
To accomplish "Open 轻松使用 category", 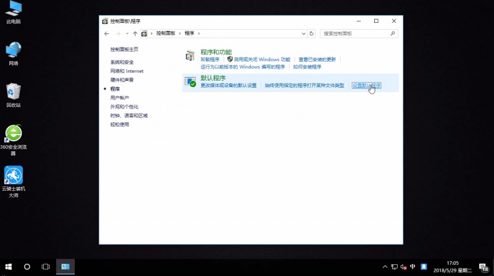I will (119, 125).
